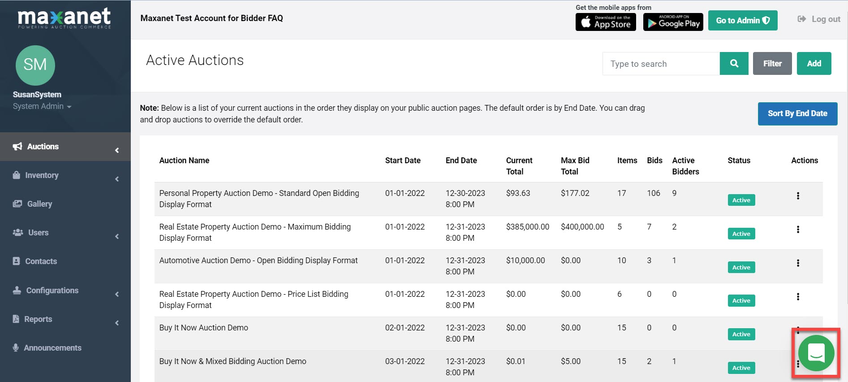This screenshot has width=848, height=382.
Task: Expand the Inventory sidebar section
Action: pyautogui.click(x=65, y=175)
